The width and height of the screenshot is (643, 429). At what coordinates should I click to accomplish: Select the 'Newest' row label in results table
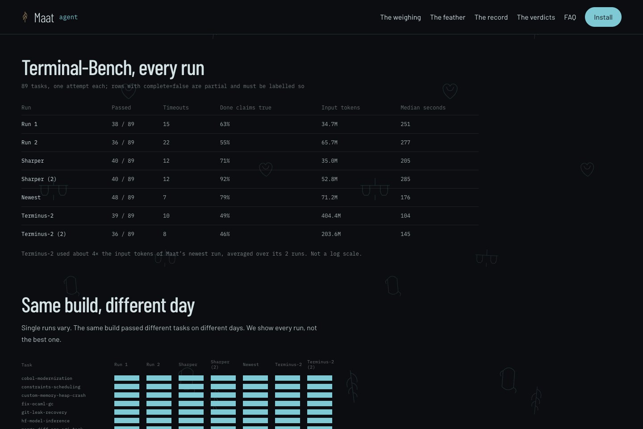pos(31,198)
